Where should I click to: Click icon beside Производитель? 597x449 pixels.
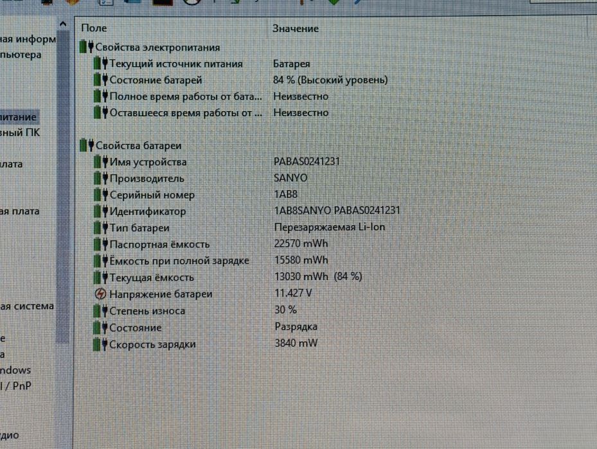click(x=101, y=178)
